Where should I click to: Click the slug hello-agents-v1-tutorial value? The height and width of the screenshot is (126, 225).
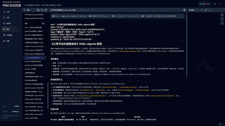[76, 16]
